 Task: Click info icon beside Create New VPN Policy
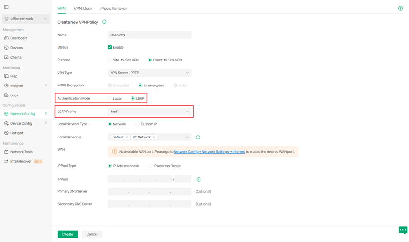pyautogui.click(x=104, y=22)
